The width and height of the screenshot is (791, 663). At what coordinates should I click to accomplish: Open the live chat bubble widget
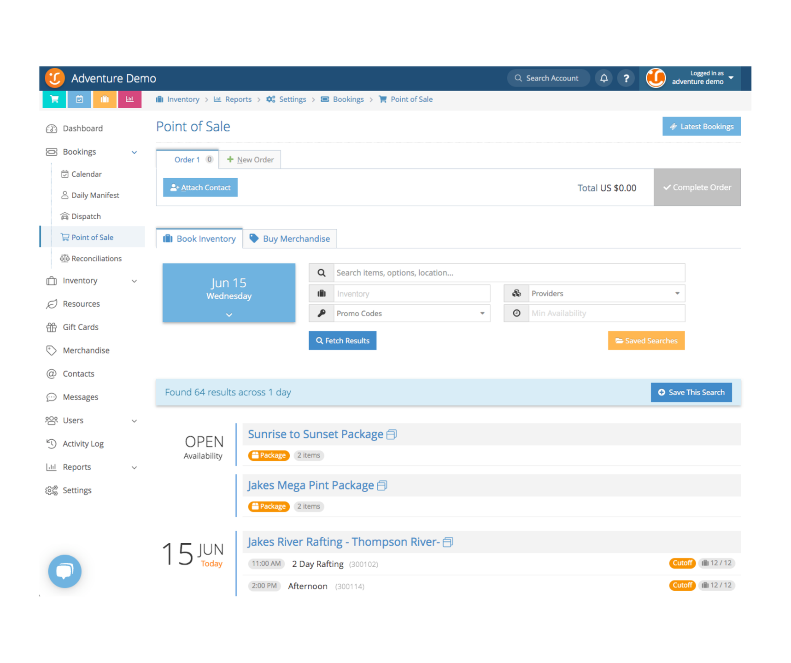pyautogui.click(x=64, y=571)
